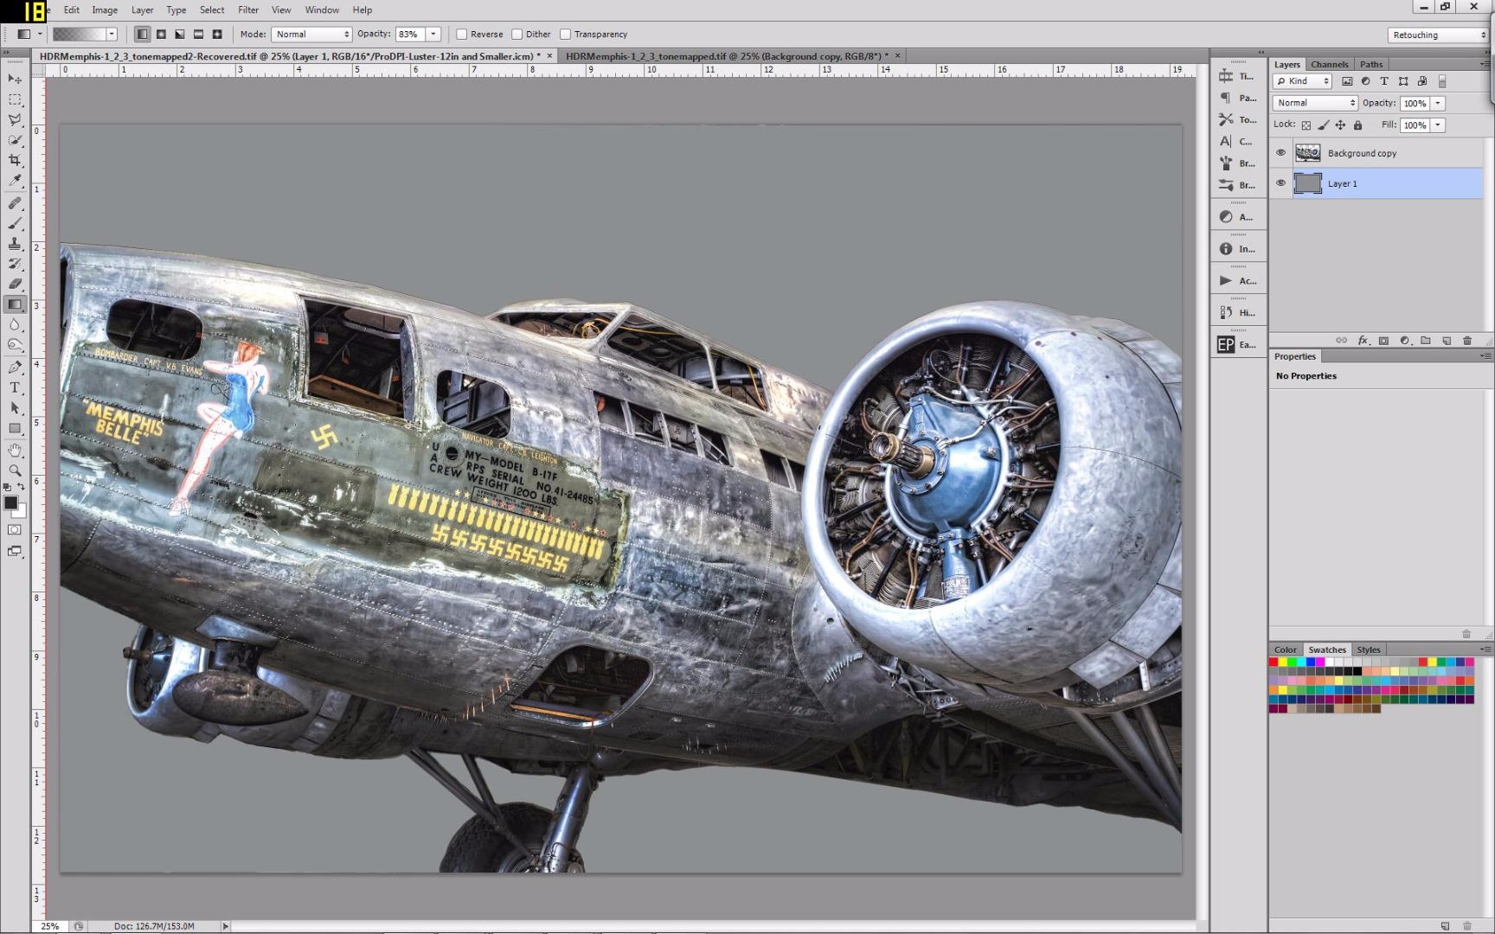Open the Filter menu
Screen dimensions: 1495x934
248,10
